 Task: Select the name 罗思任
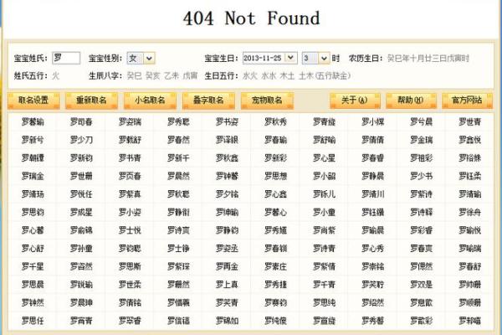(33, 321)
